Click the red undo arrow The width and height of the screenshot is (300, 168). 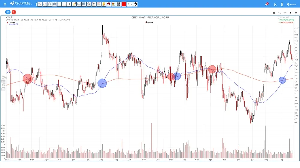pyautogui.click(x=109, y=4)
